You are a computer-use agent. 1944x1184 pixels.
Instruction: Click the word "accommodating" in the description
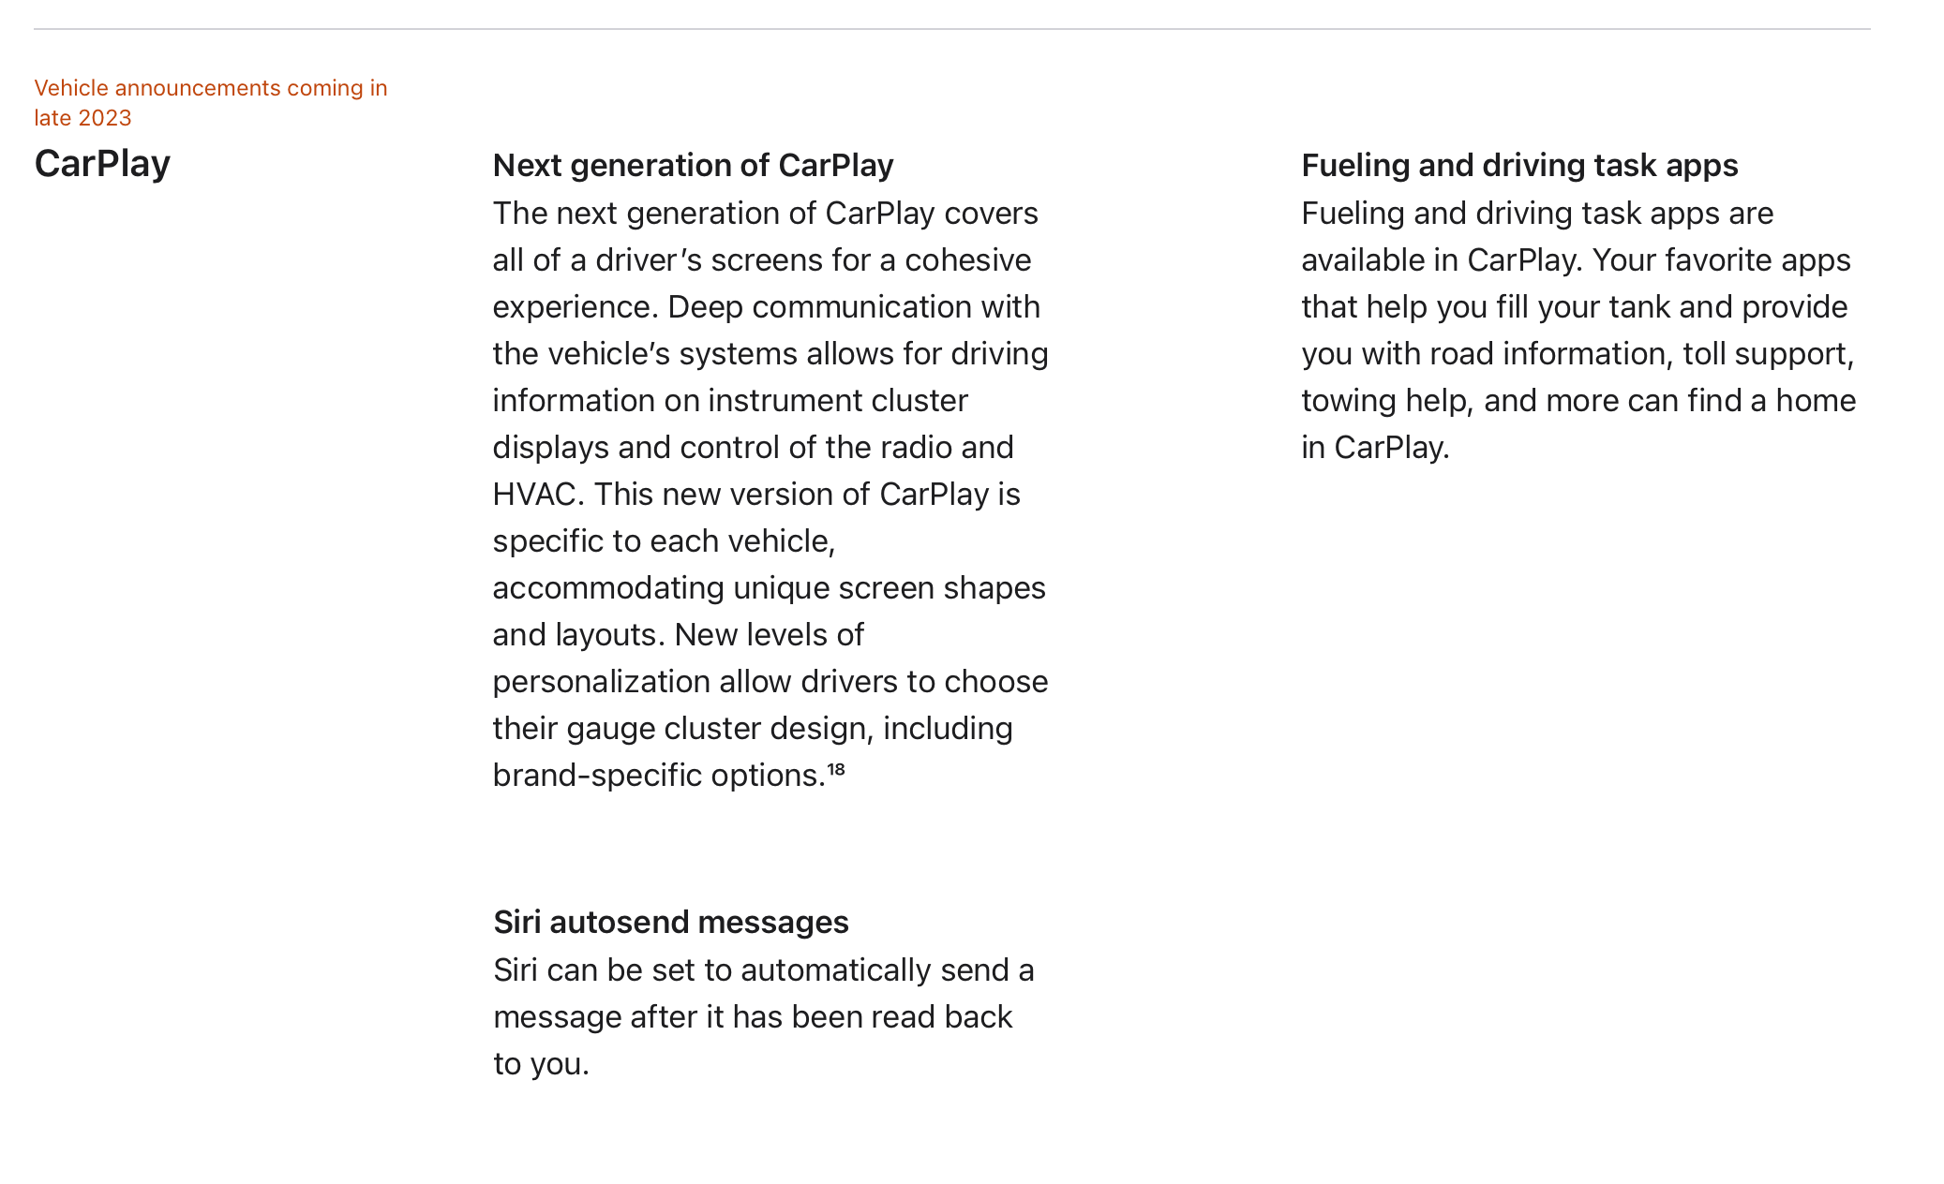click(x=608, y=588)
